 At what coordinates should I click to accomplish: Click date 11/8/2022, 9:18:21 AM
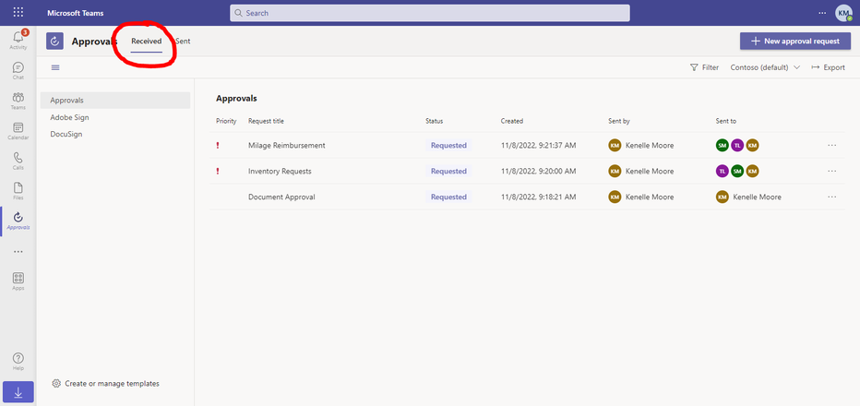[x=538, y=197]
